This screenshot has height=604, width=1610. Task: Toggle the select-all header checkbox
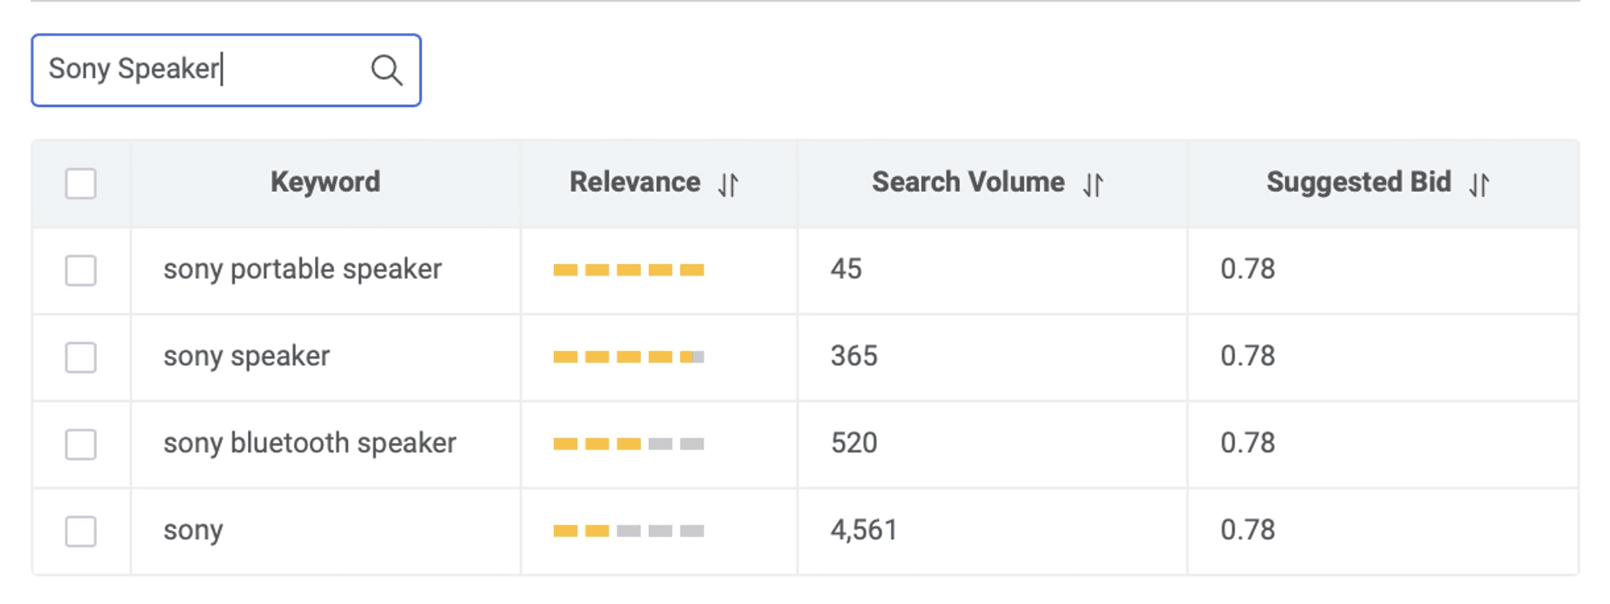(80, 184)
